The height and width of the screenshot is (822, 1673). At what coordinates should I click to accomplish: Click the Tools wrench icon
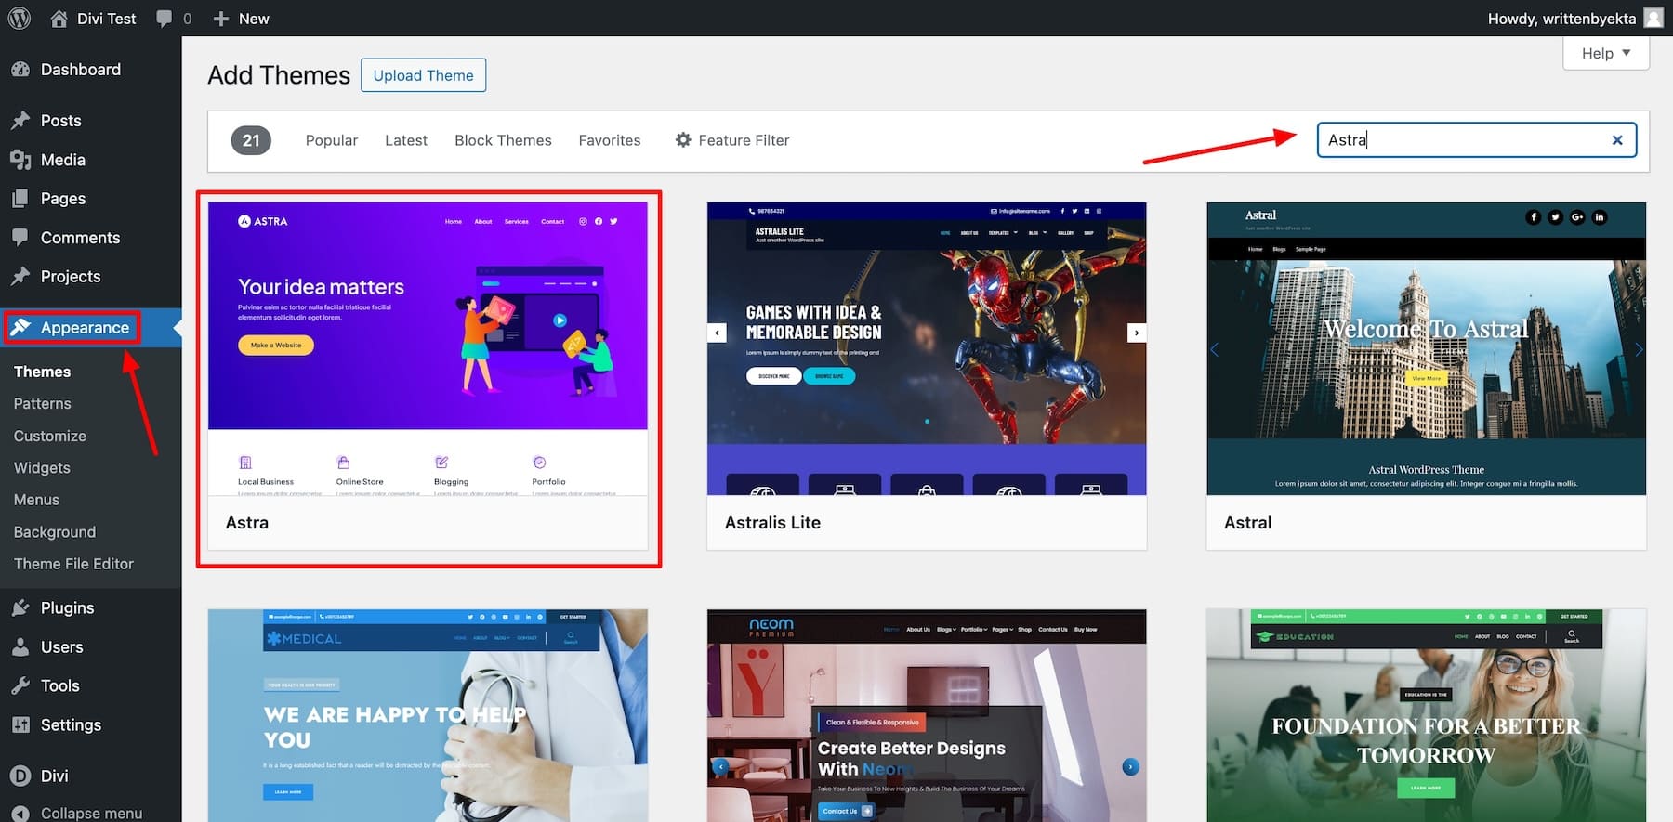tap(20, 685)
